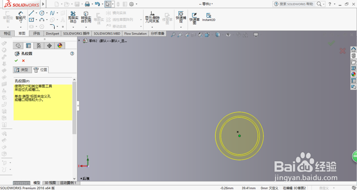Image resolution: width=357 pixels, height=190 pixels.
Task: Cancel hole position with red X
Action: (23, 61)
